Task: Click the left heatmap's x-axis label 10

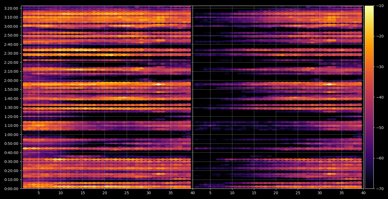Action: [61, 193]
